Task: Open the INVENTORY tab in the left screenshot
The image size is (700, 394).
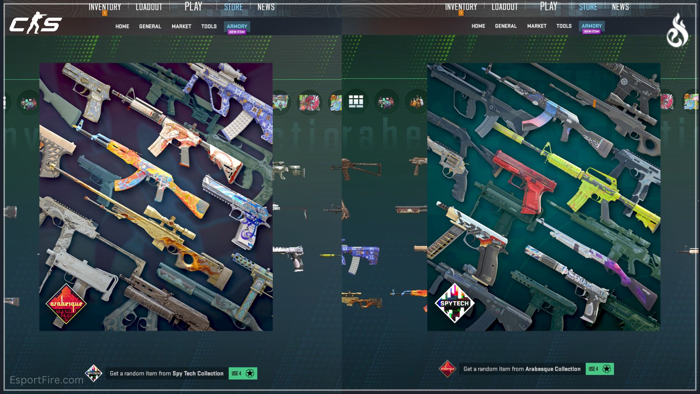Action: pyautogui.click(x=105, y=7)
